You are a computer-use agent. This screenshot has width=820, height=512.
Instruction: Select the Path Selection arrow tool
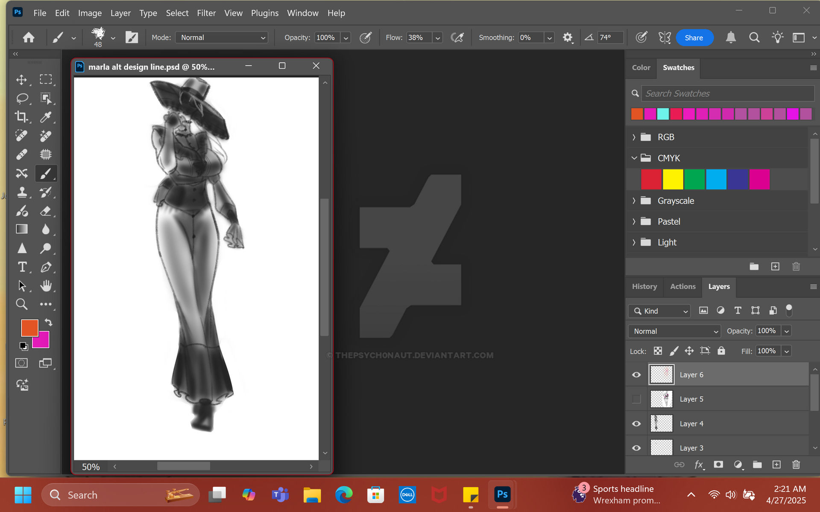(x=22, y=285)
